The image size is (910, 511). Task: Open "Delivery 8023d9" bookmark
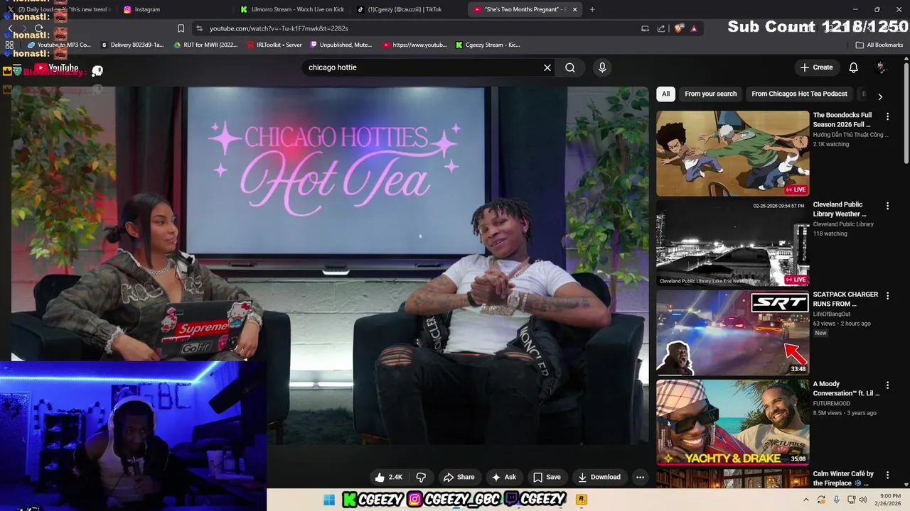(133, 45)
